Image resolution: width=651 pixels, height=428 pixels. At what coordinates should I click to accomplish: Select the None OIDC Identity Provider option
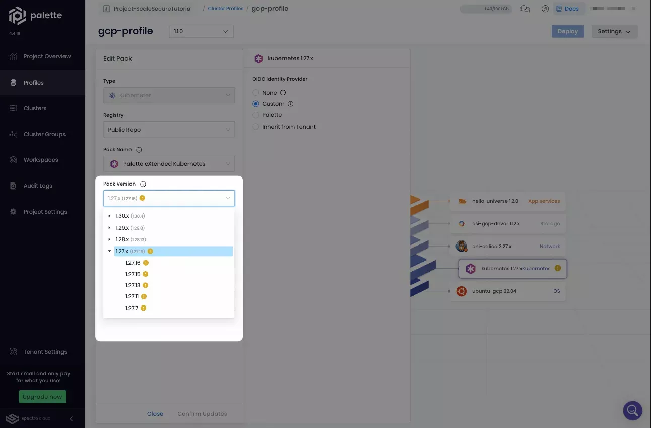click(256, 92)
